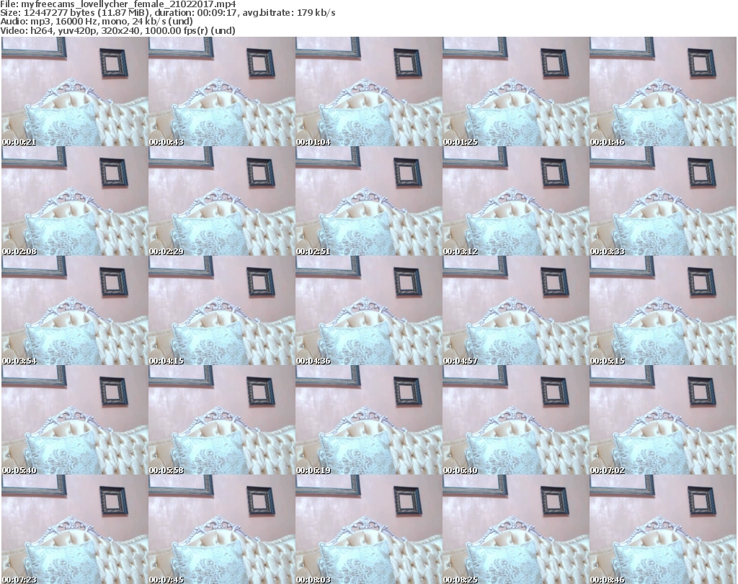Click the Video h264 info line
Viewport: 738px width, 584px height.
[x=117, y=30]
